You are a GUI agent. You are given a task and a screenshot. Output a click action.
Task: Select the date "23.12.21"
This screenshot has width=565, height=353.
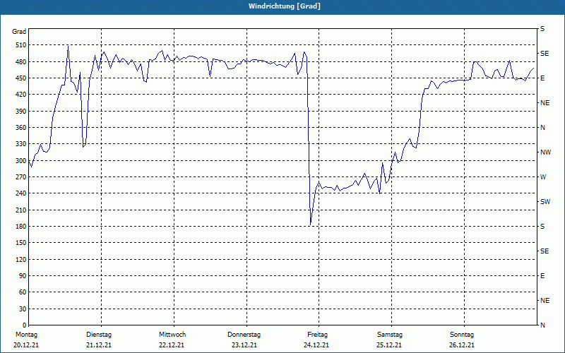pos(244,345)
